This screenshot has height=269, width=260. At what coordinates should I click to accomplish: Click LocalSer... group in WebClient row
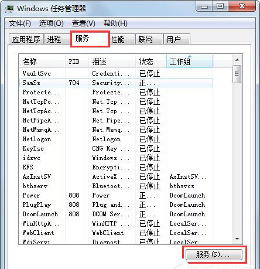(188, 233)
